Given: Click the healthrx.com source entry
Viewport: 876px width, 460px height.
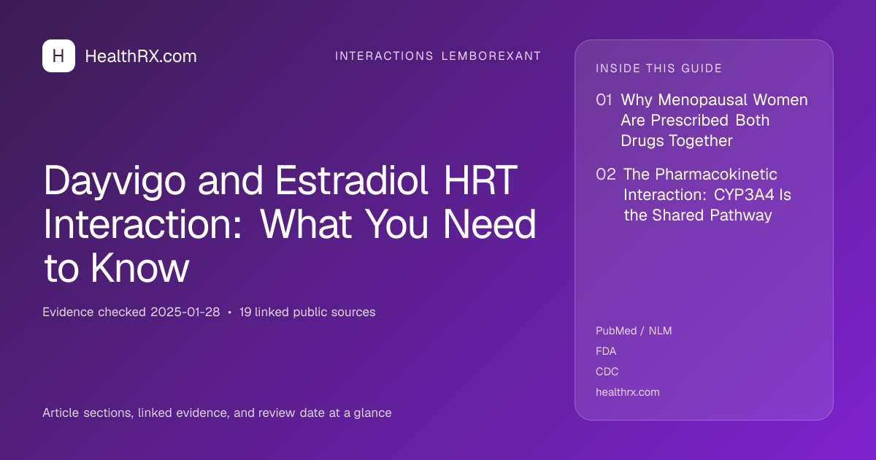Looking at the screenshot, I should tap(628, 392).
